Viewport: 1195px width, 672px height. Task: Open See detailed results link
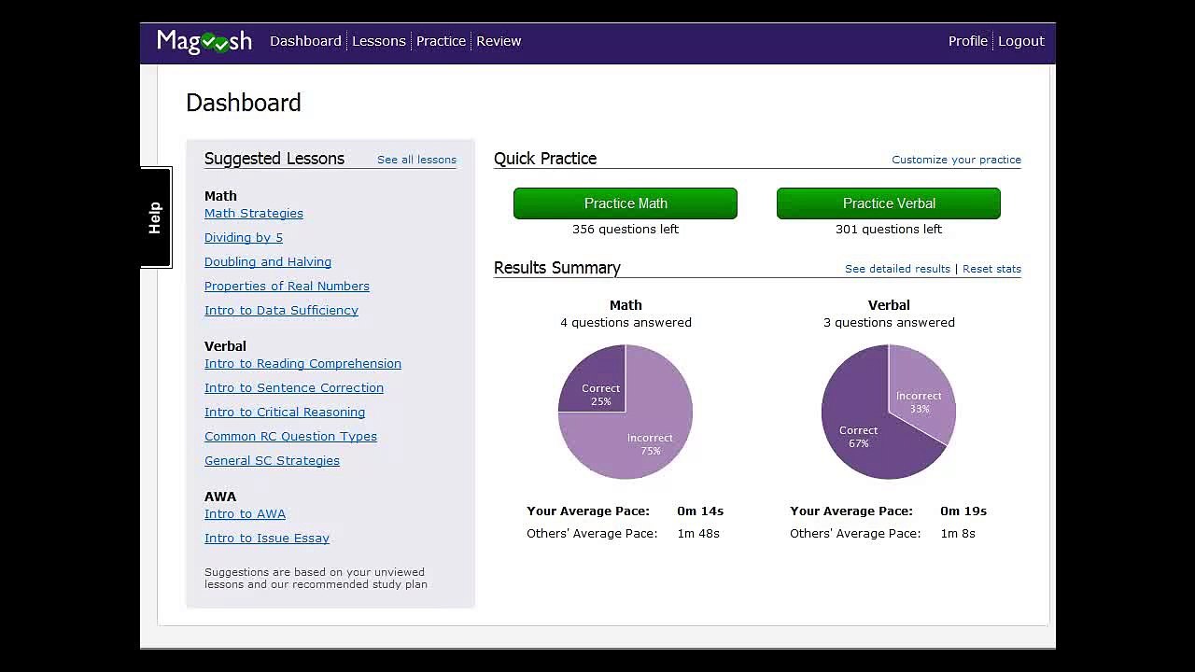[897, 269]
